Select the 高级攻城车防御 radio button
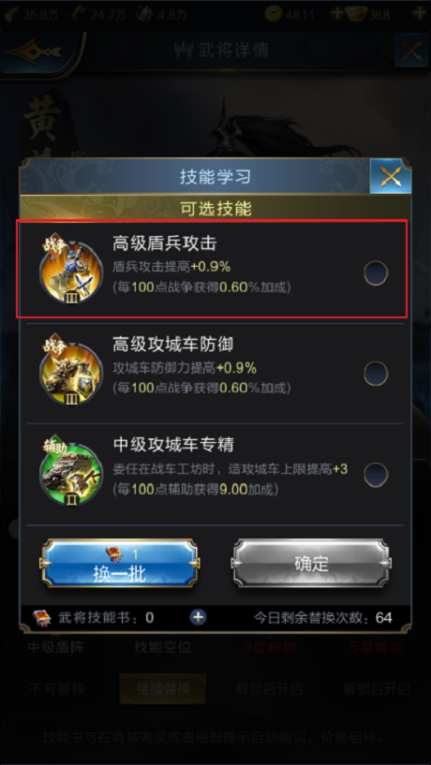Image resolution: width=431 pixels, height=765 pixels. (376, 374)
